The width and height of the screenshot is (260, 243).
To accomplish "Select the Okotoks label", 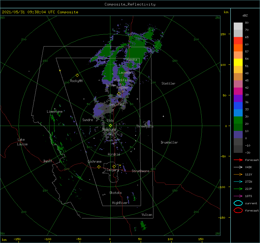I will [116, 193].
